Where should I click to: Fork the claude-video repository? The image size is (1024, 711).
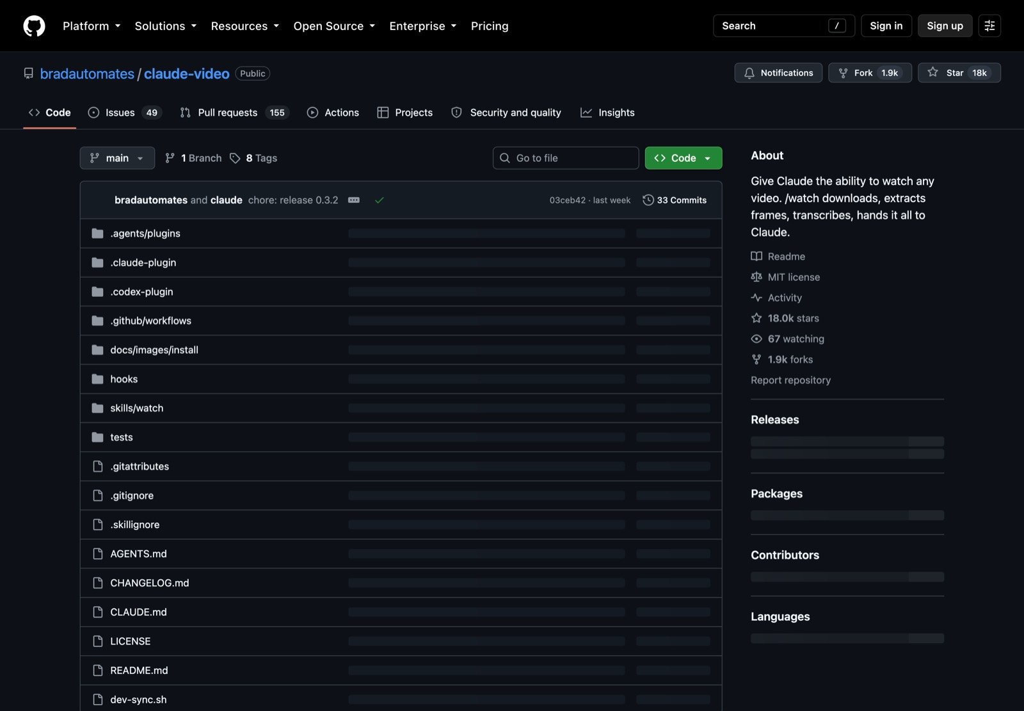coord(870,73)
